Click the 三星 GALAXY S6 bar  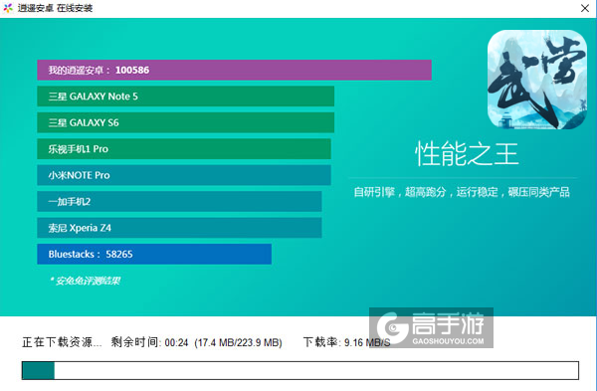point(185,122)
